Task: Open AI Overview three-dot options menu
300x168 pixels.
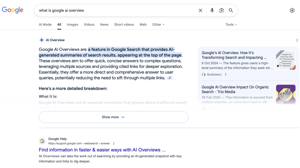Action: click(297, 40)
